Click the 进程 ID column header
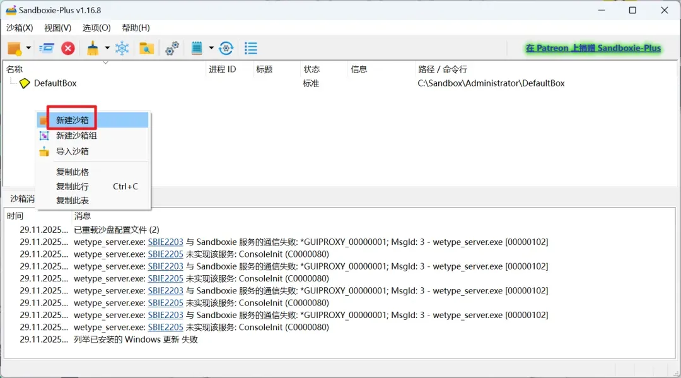This screenshot has width=681, height=378. pyautogui.click(x=230, y=69)
